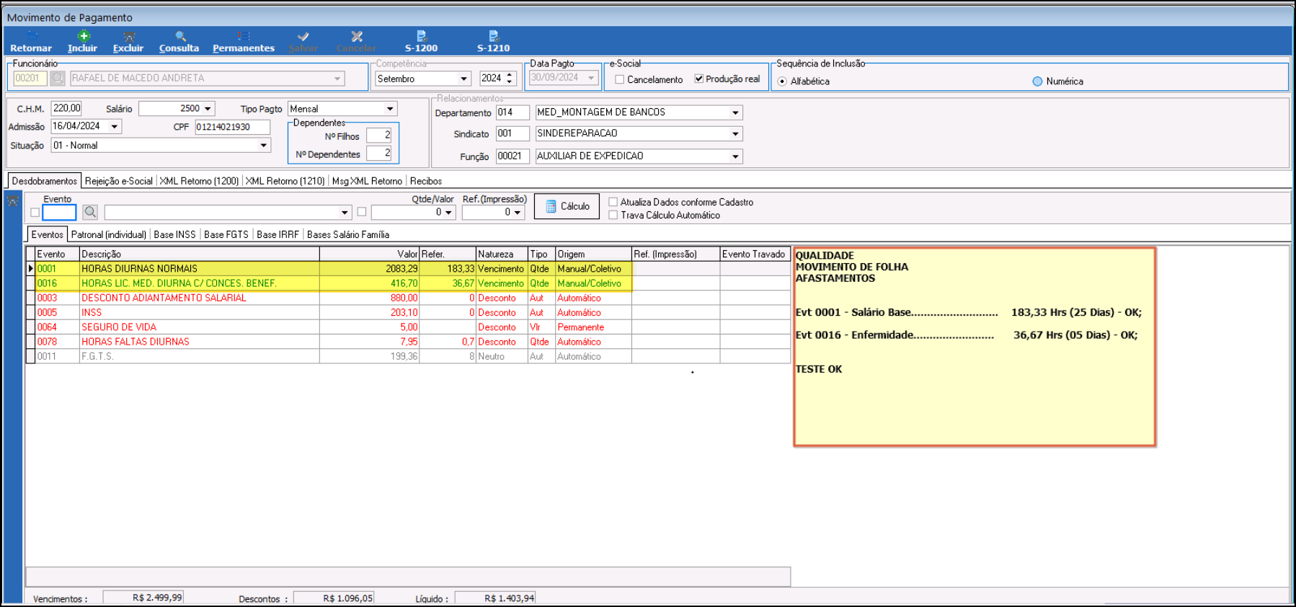1296x607 pixels.
Task: Click the Descrição column header
Action: pos(200,254)
